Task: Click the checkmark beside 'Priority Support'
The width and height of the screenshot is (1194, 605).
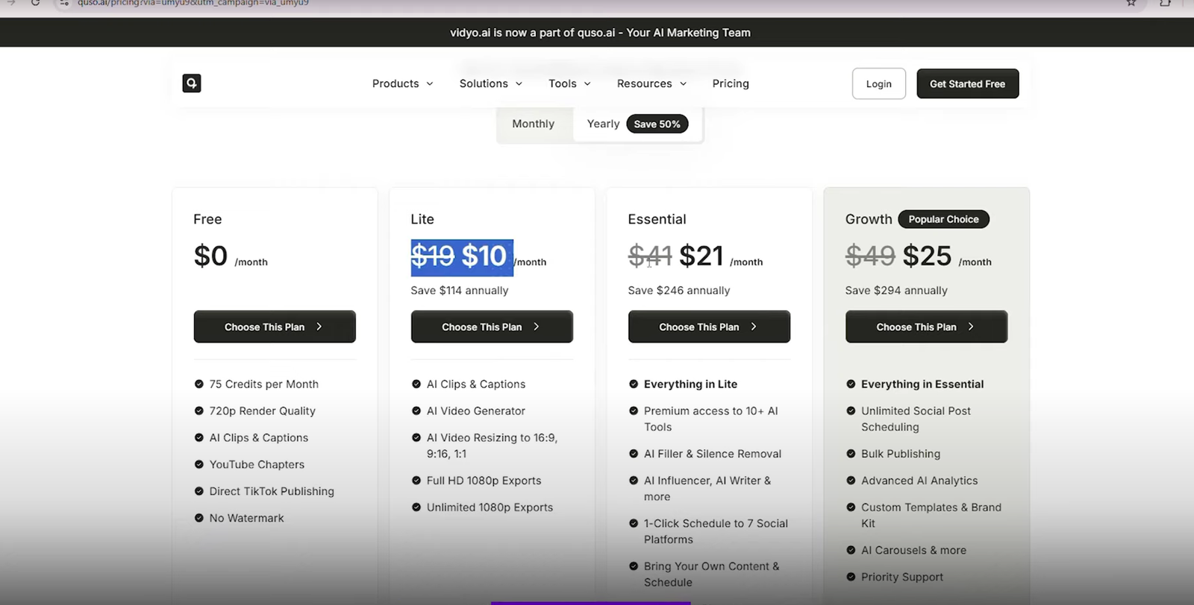Action: [x=851, y=577]
